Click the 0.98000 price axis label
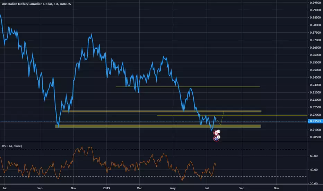This screenshot has width=323, height=191. point(315,25)
